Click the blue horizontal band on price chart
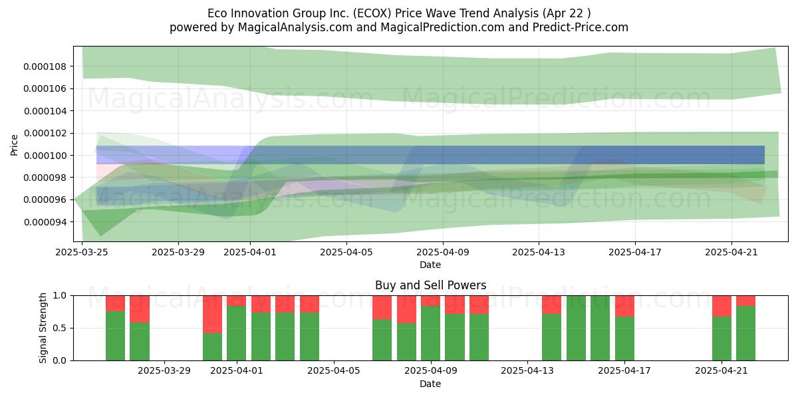 point(430,155)
